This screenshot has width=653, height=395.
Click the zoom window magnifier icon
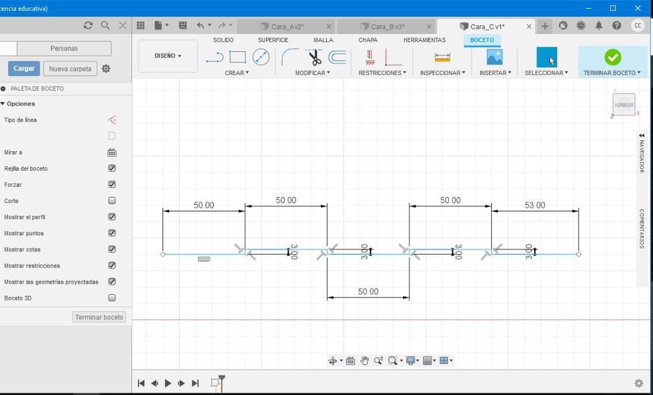393,360
